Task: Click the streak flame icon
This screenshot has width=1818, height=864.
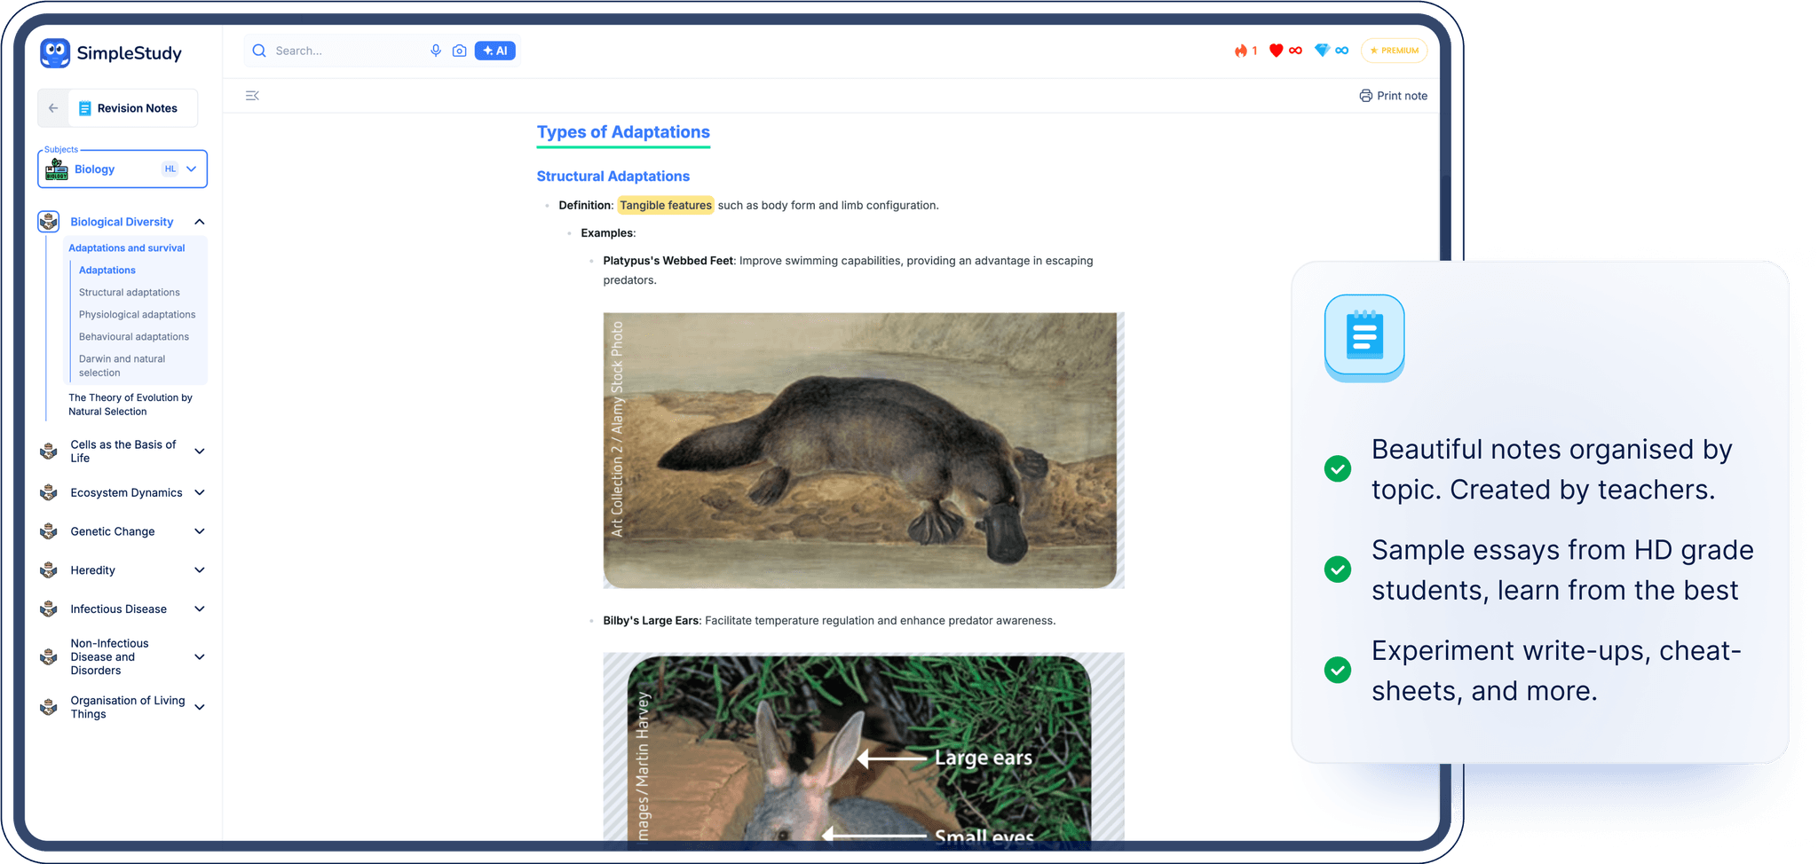Action: (1243, 51)
